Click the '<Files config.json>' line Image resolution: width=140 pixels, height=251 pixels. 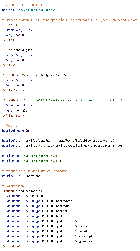pyautogui.click(x=18, y=50)
